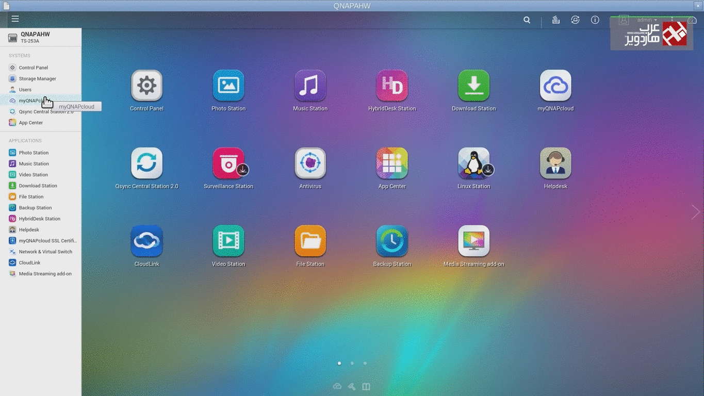This screenshot has height=396, width=704.
Task: Open Media Streaming add-on desktop icon
Action: 473,241
